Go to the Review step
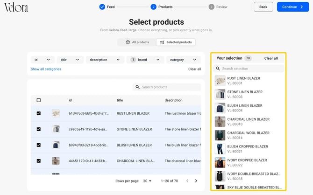 coord(218,7)
